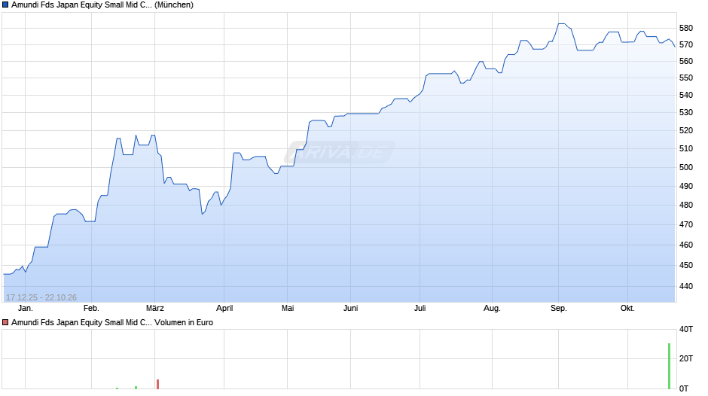Click the '(München)' exchange label
This screenshot has width=708, height=396.
[x=174, y=5]
